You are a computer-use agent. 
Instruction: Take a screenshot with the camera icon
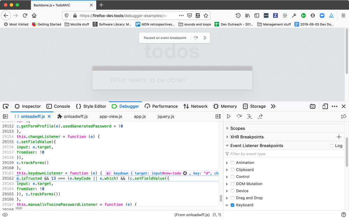pyautogui.click(x=312, y=106)
